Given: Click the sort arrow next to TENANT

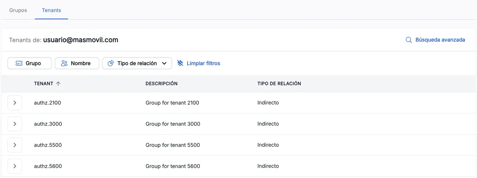Looking at the screenshot, I should pyautogui.click(x=58, y=83).
